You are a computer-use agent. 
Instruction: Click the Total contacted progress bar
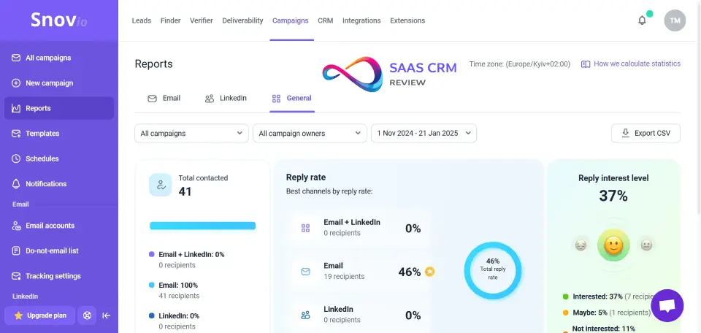(x=202, y=226)
